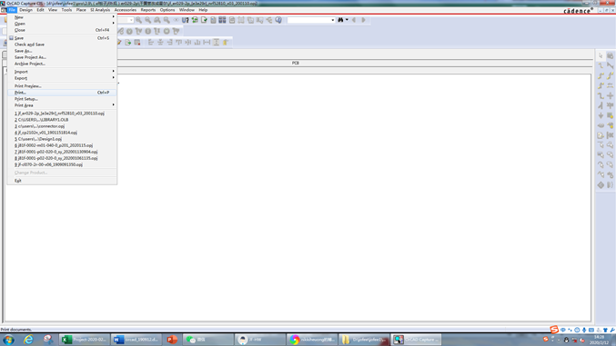Choose Close in the File menu
616x346 pixels.
click(x=62, y=30)
